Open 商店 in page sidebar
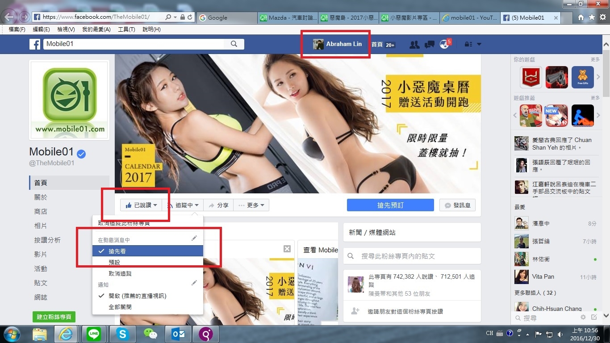Viewport: 610px width, 343px height. (41, 211)
